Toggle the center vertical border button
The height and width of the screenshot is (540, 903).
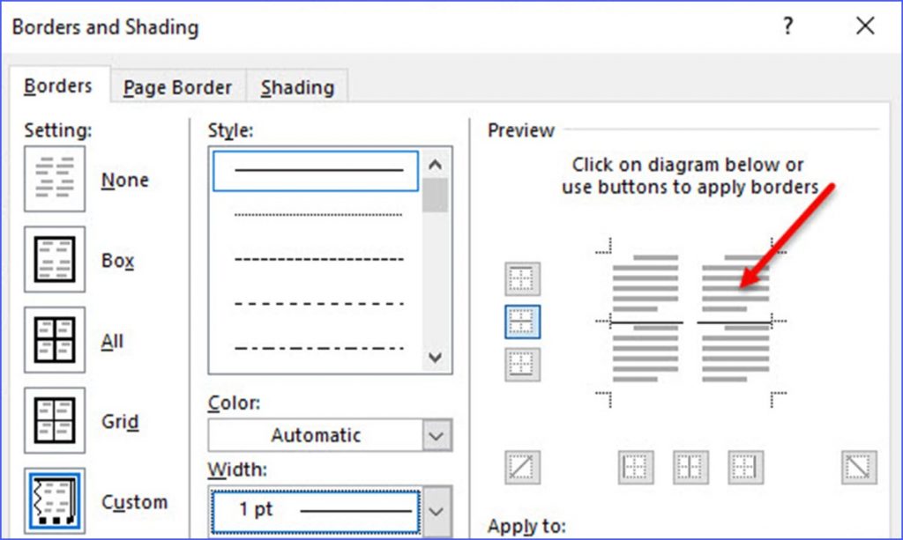[x=690, y=468]
